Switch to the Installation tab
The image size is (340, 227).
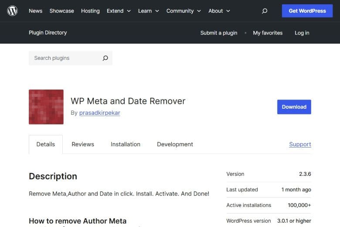tap(126, 144)
